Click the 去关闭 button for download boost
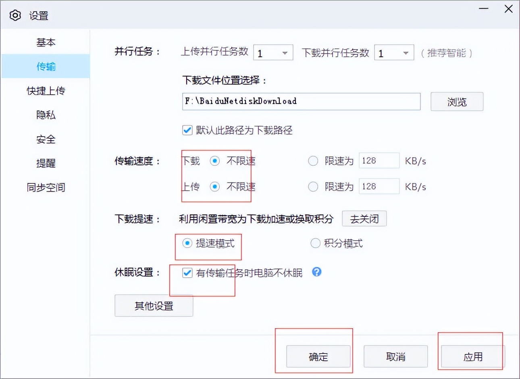The height and width of the screenshot is (379, 520). (364, 218)
